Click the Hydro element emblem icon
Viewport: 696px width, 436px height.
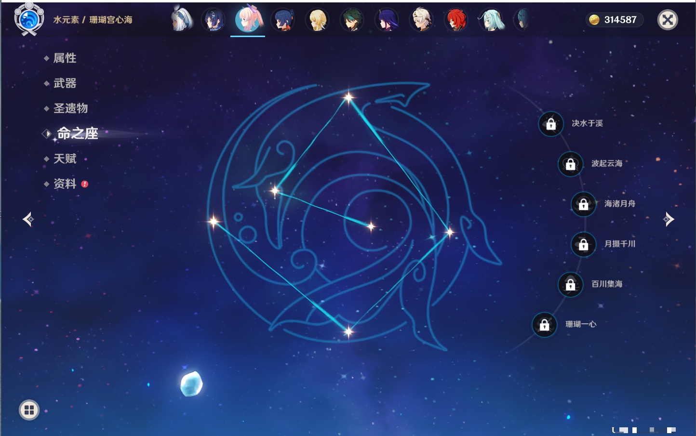(x=29, y=19)
